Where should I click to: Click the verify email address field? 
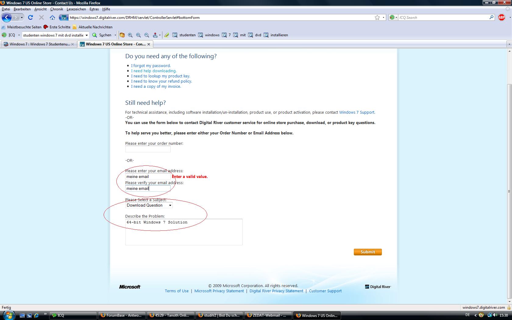point(148,188)
